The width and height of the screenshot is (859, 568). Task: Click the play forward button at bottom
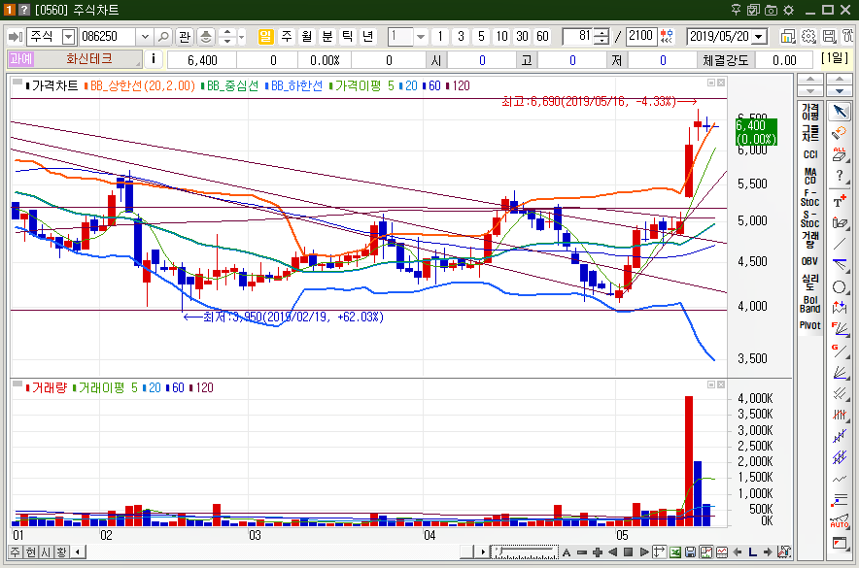click(644, 552)
